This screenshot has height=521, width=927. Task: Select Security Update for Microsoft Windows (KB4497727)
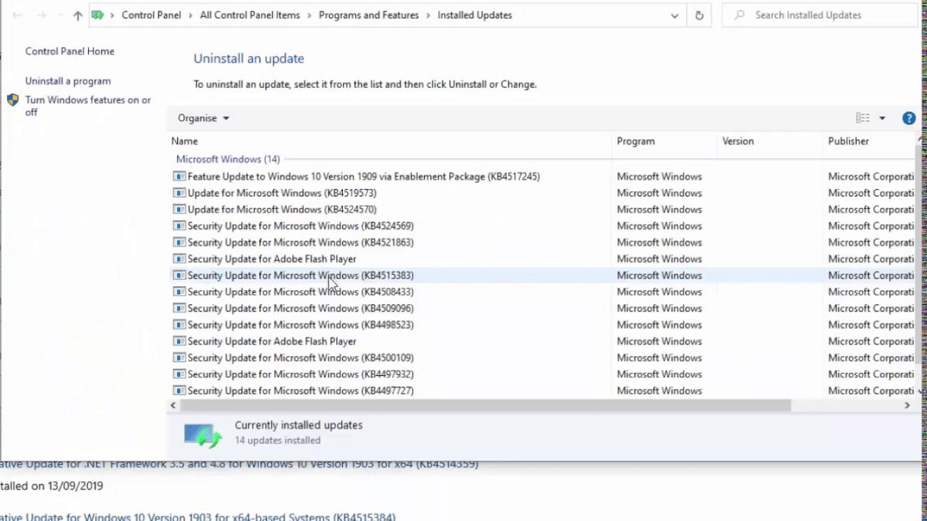[301, 391]
